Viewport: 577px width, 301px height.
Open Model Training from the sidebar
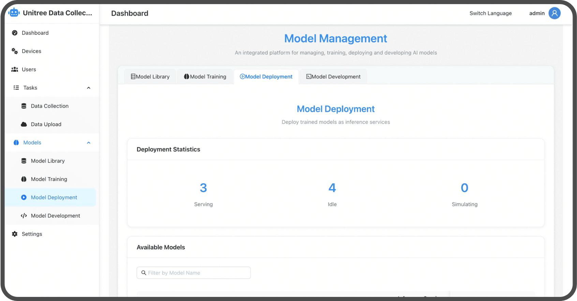tap(49, 179)
